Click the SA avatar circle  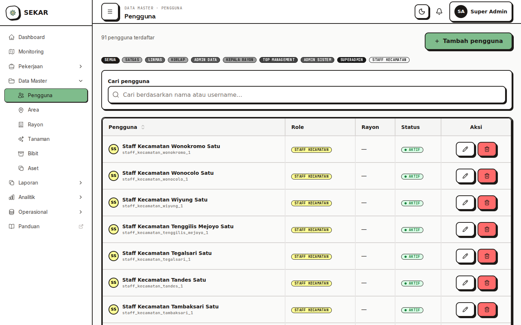pos(461,12)
